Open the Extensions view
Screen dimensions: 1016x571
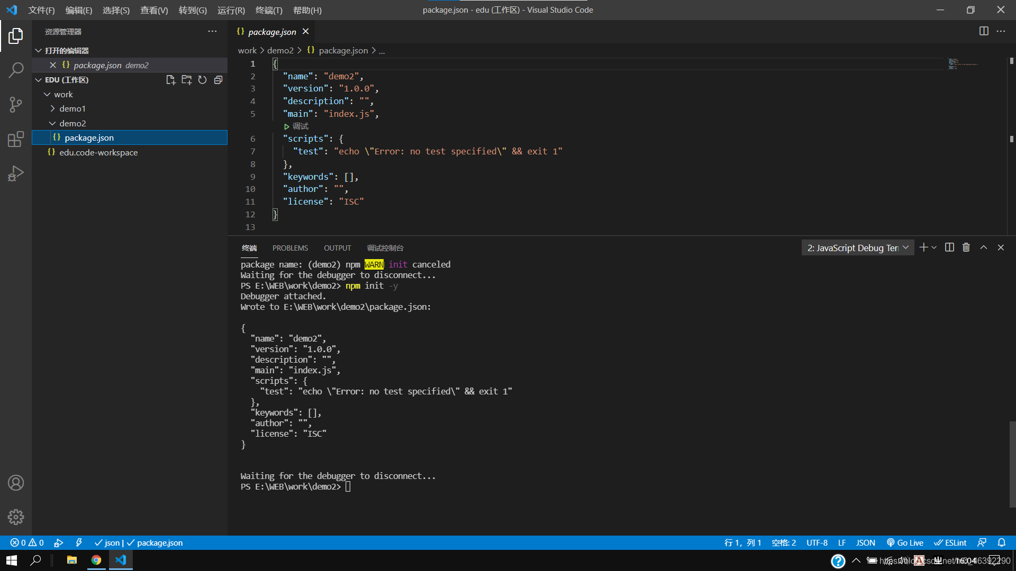[x=16, y=139]
